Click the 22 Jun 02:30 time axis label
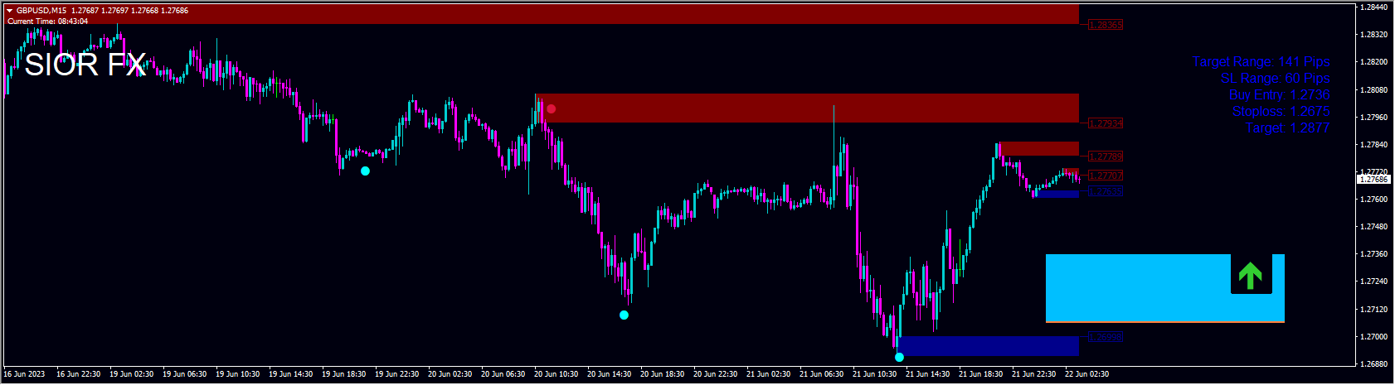The height and width of the screenshot is (385, 1395). (x=1086, y=374)
